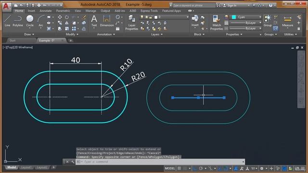
Task: Select the Text annotation tool
Action: point(94,21)
